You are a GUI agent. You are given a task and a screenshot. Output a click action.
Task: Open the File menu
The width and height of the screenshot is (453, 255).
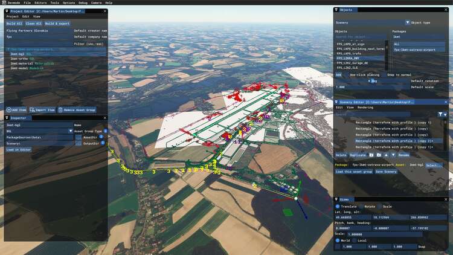(x=27, y=2)
